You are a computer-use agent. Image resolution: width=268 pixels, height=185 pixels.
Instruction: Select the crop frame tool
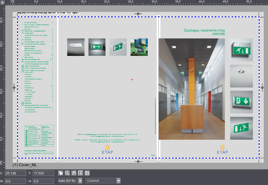tap(81, 173)
